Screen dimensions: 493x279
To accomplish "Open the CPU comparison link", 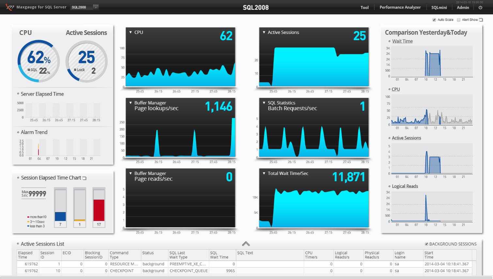I will pos(396,89).
